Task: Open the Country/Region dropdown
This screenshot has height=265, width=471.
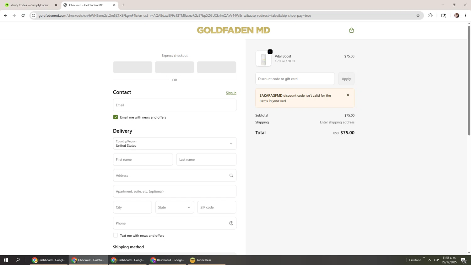Action: click(175, 143)
